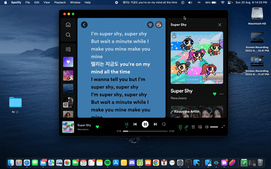Screen dimensions: 271x169
Task: Toggle shuffle playback
Action: (126, 124)
